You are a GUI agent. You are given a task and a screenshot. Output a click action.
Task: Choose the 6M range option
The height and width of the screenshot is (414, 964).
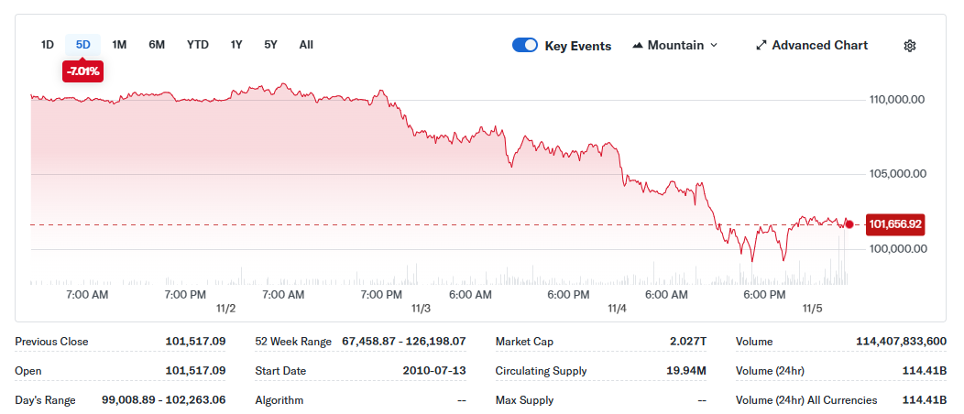(x=157, y=45)
